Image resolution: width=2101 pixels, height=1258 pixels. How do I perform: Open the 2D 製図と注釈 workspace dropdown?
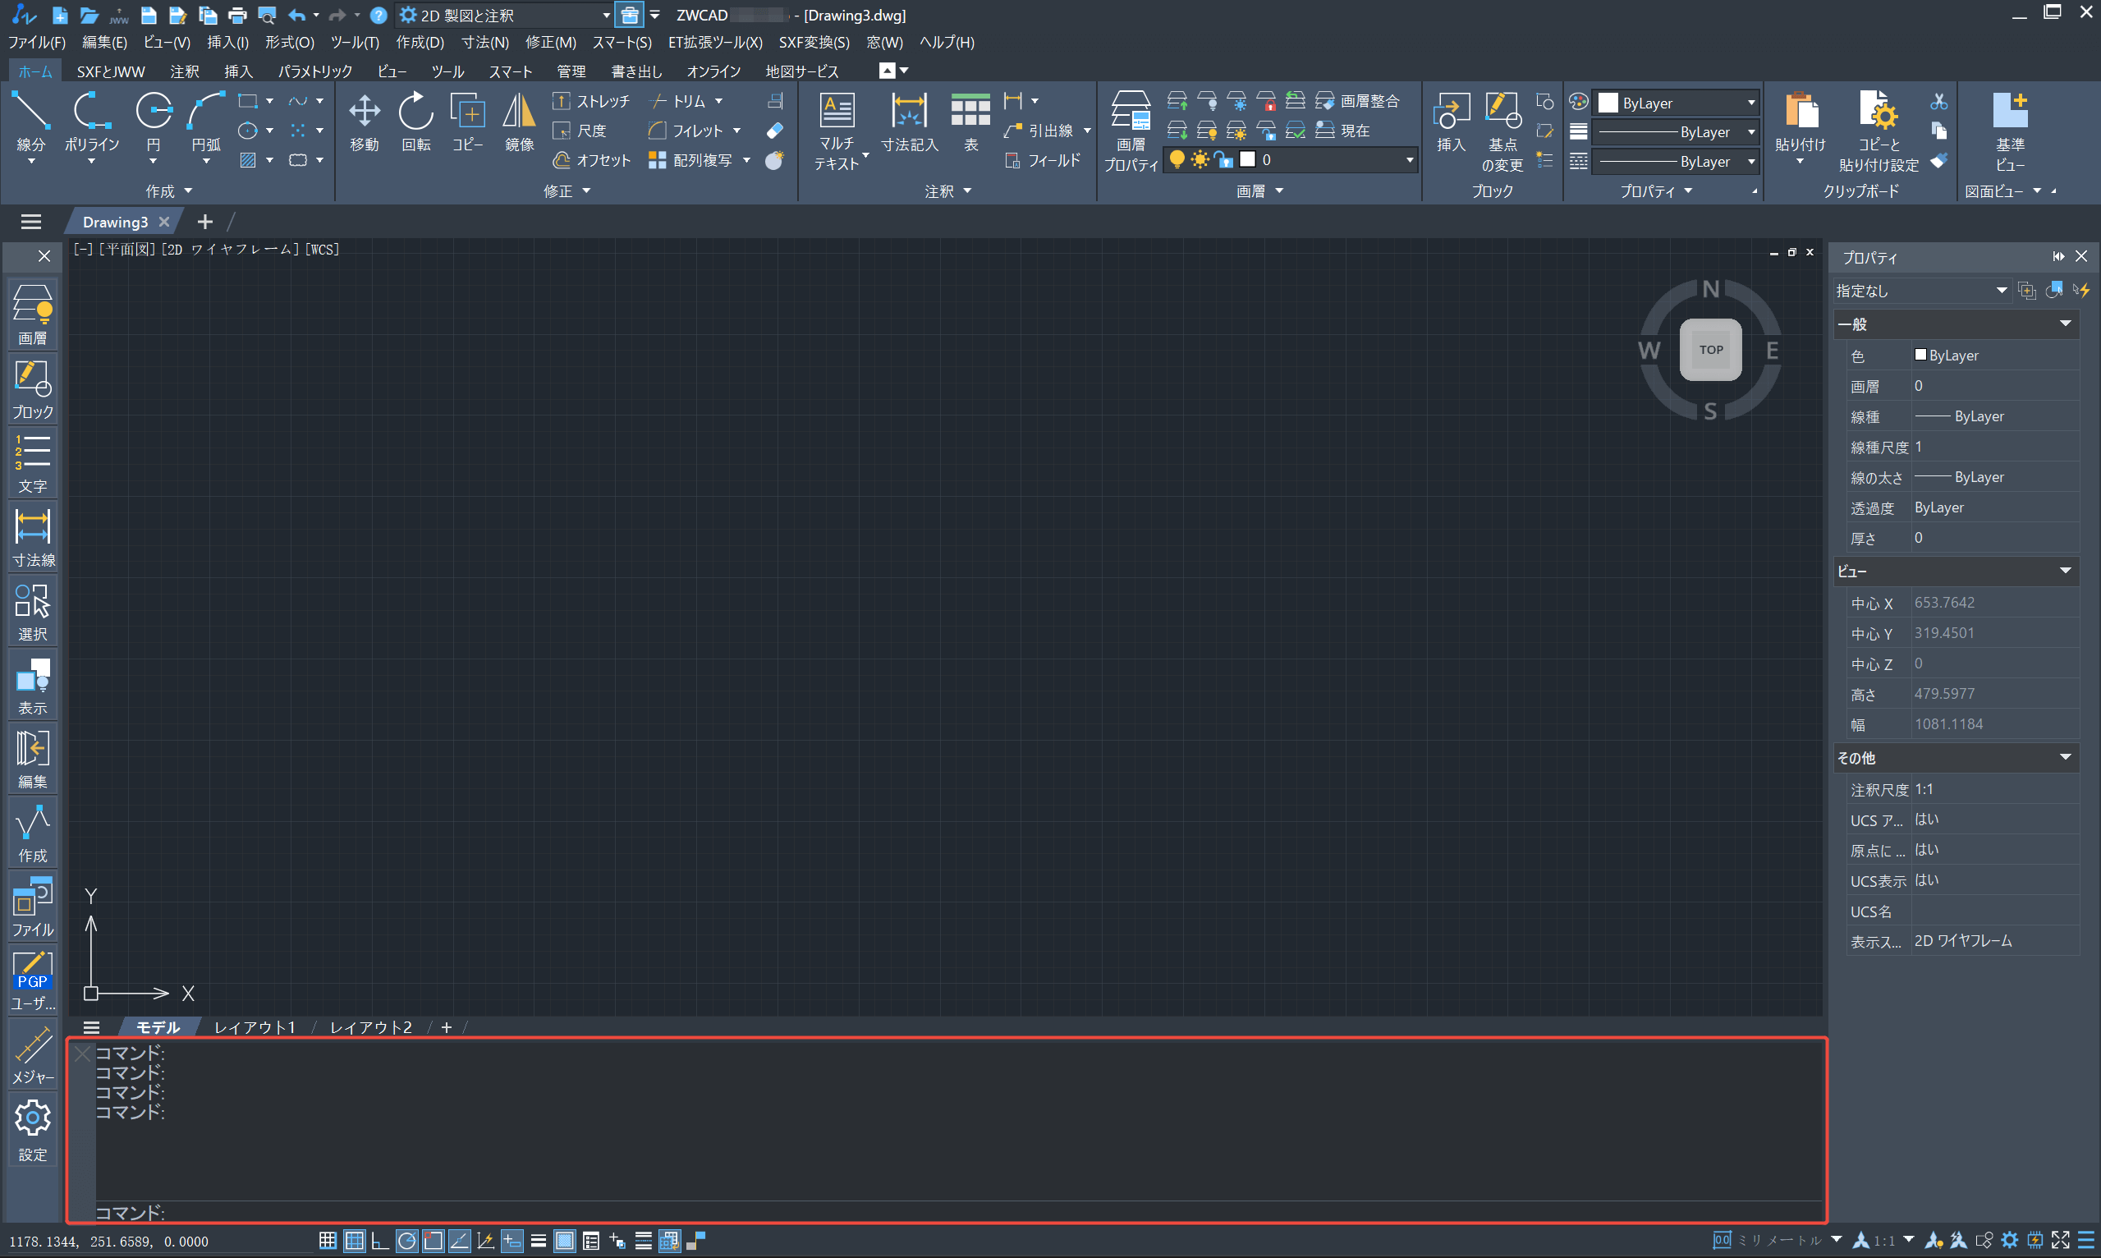(505, 16)
